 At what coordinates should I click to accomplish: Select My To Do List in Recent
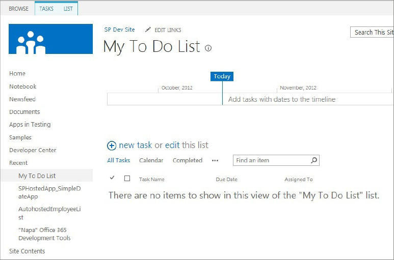pyautogui.click(x=37, y=176)
